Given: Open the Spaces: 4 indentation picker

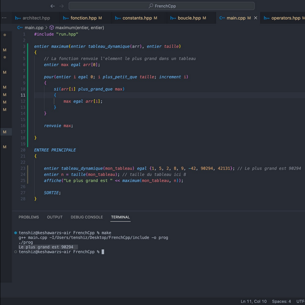Looking at the screenshot, I should coord(281,301).
